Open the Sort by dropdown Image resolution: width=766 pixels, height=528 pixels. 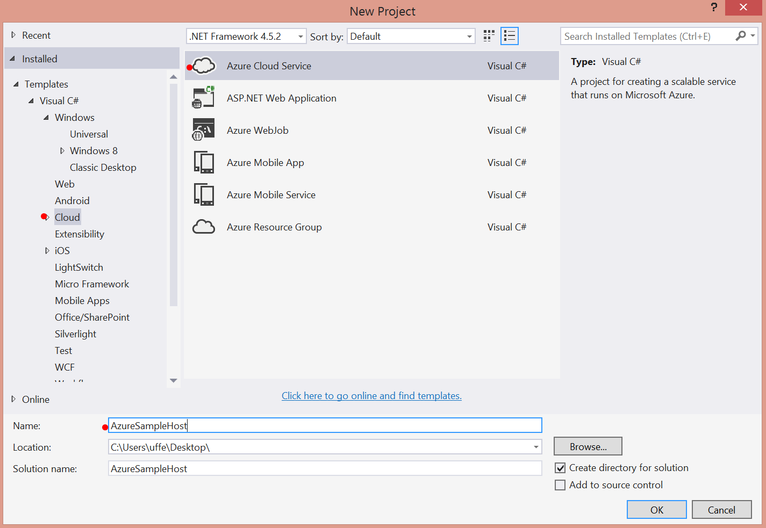pos(469,37)
